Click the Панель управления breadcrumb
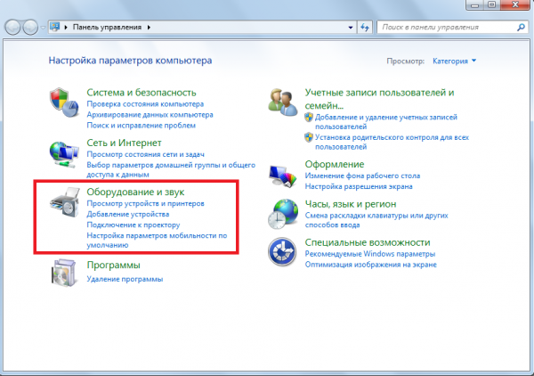The image size is (534, 376). (x=107, y=28)
